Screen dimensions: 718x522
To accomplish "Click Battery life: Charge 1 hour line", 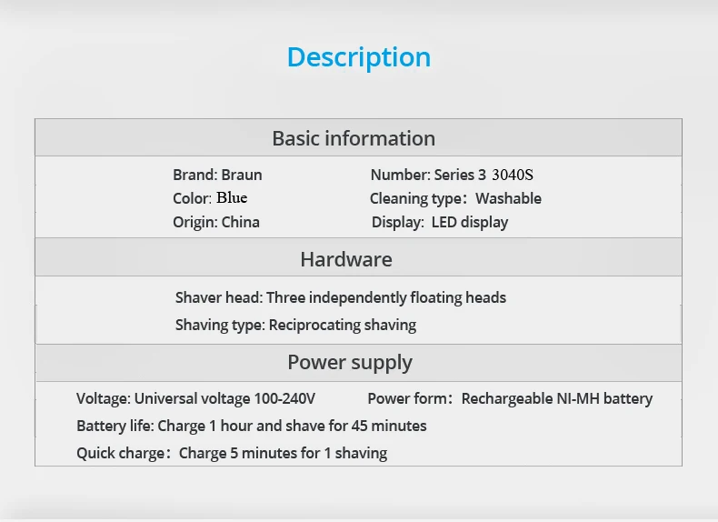I will click(x=252, y=426).
